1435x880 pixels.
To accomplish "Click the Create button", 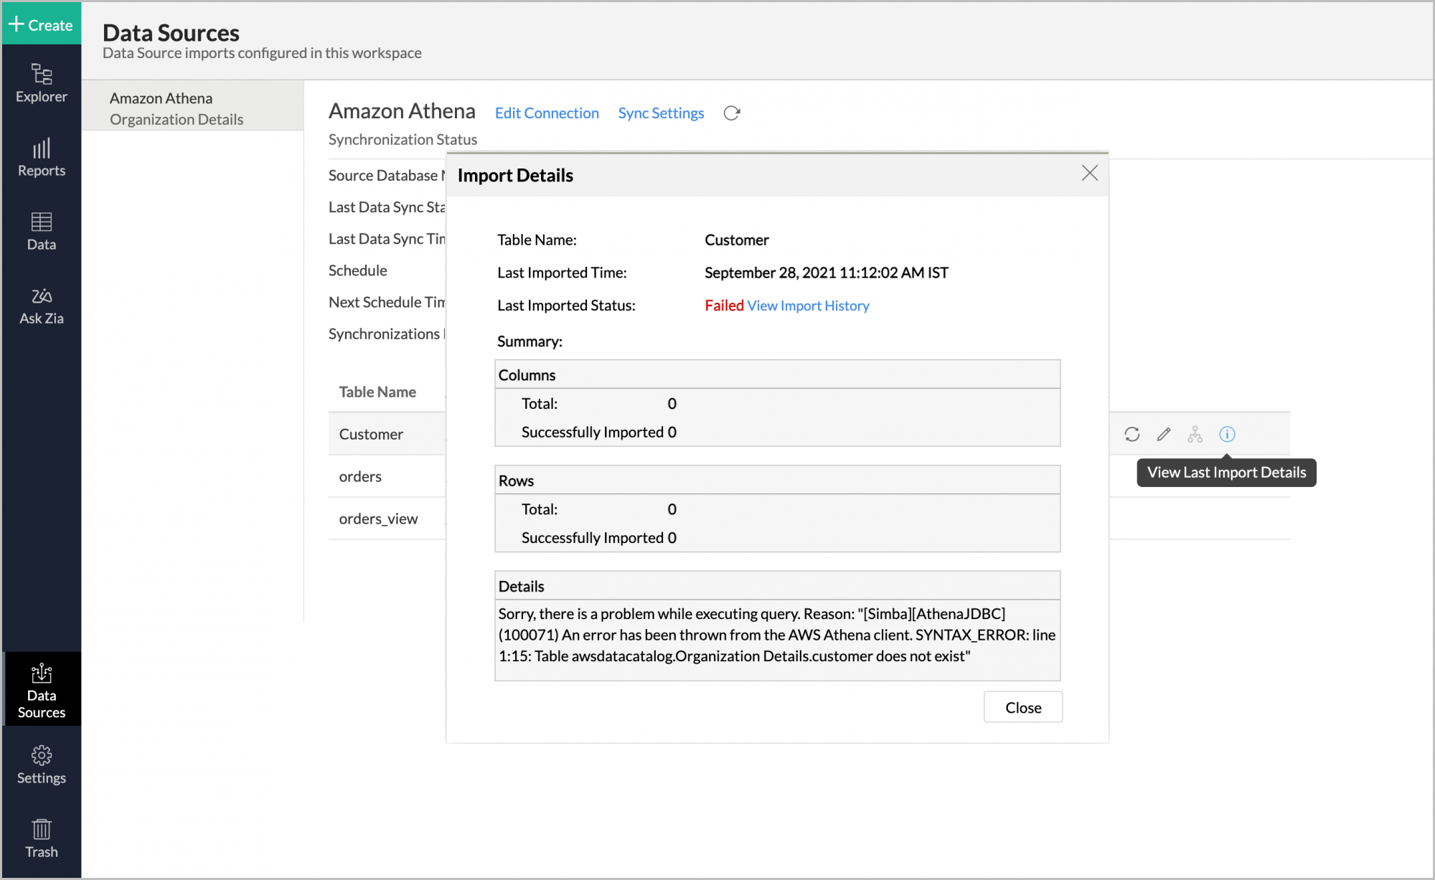I will point(41,24).
